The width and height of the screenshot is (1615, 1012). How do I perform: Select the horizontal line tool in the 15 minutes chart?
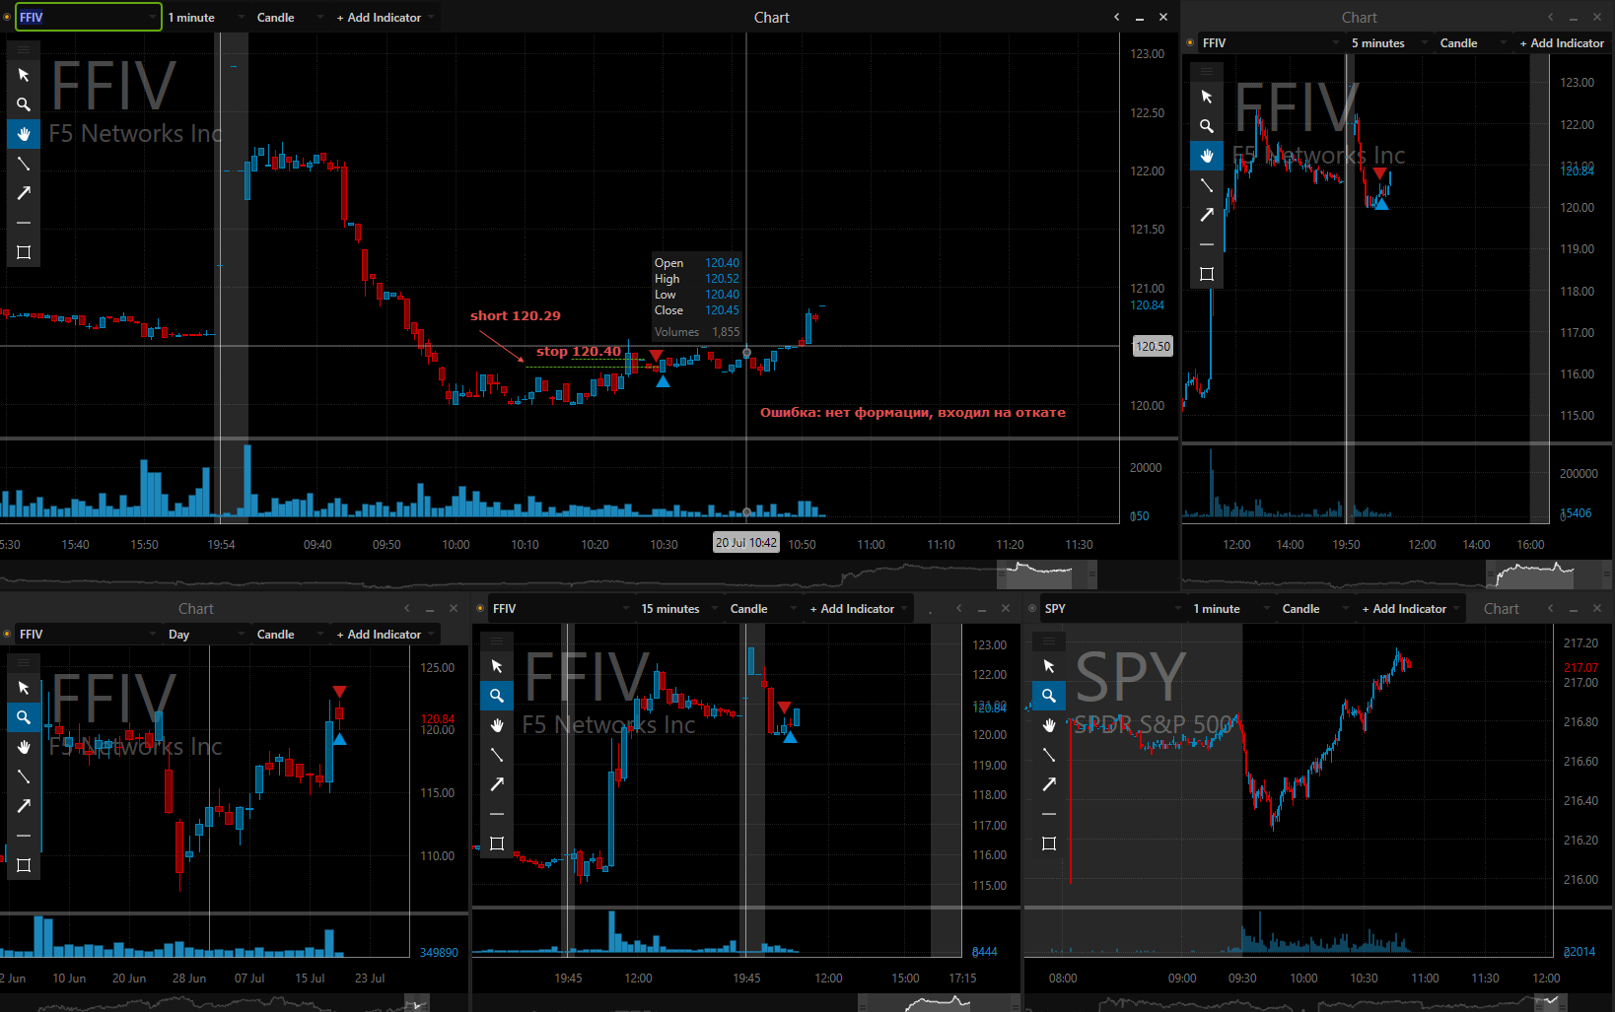pyautogui.click(x=497, y=814)
